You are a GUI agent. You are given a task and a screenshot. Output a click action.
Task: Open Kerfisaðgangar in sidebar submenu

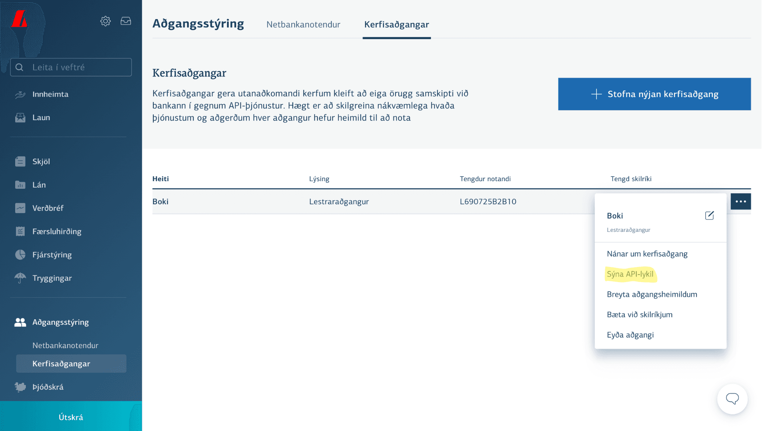[71, 364]
